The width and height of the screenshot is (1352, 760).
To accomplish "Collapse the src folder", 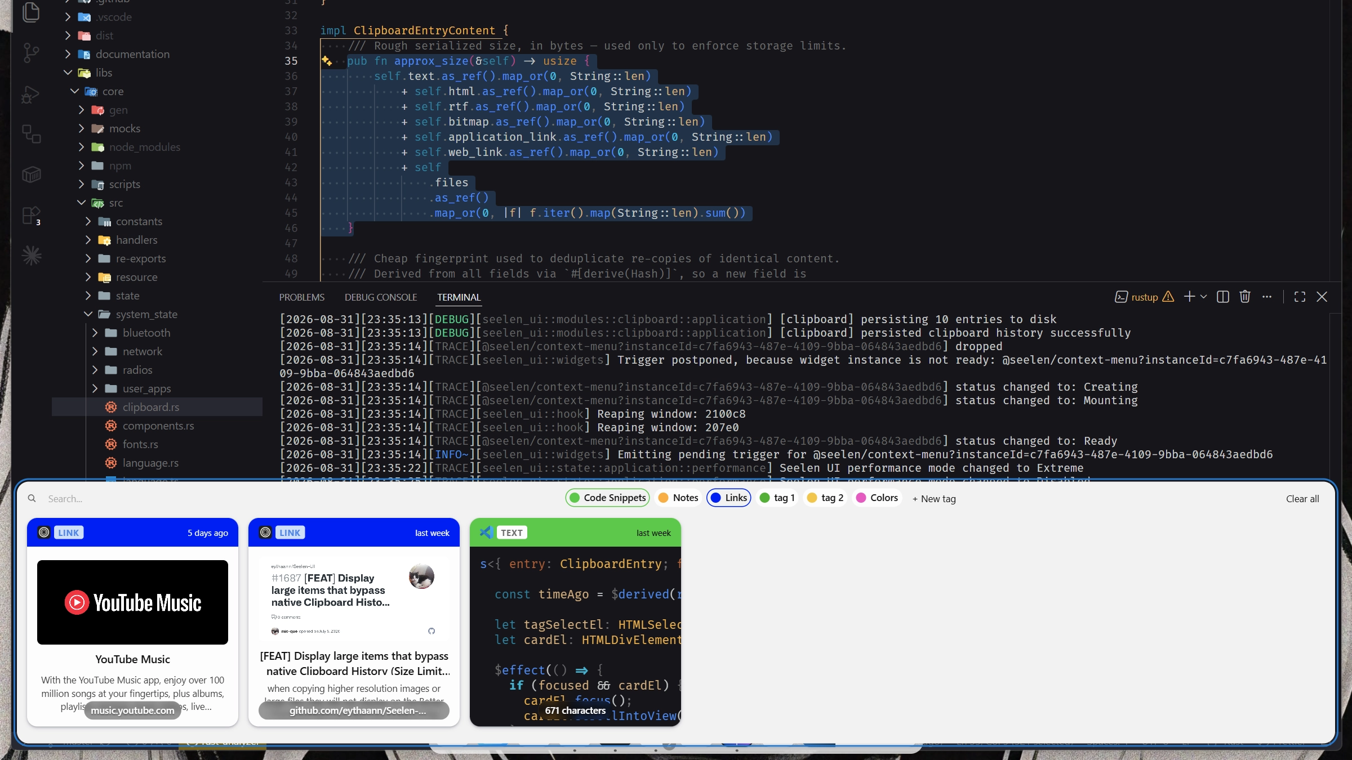I will (x=82, y=203).
